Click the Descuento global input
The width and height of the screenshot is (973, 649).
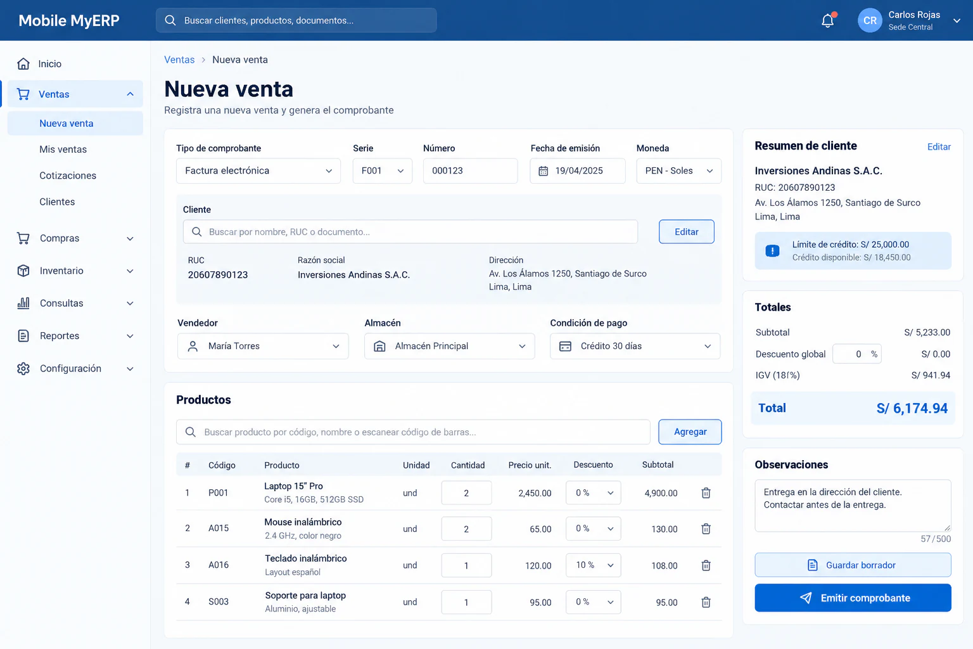pyautogui.click(x=856, y=354)
